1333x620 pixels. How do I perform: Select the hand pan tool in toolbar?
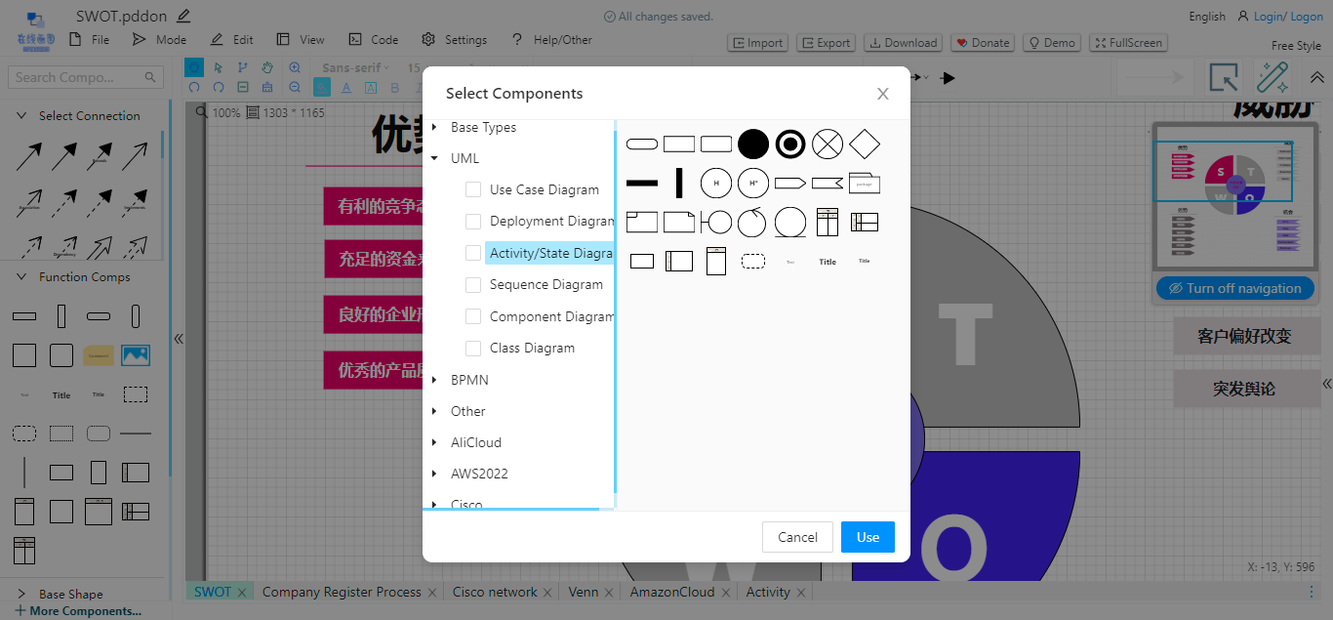coord(267,67)
